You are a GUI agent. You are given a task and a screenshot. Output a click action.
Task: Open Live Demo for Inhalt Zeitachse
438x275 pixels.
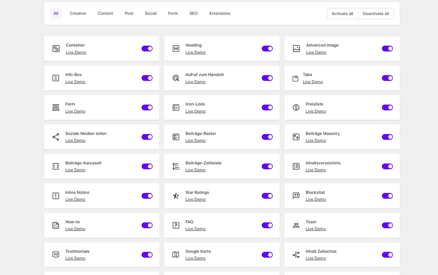(315, 258)
